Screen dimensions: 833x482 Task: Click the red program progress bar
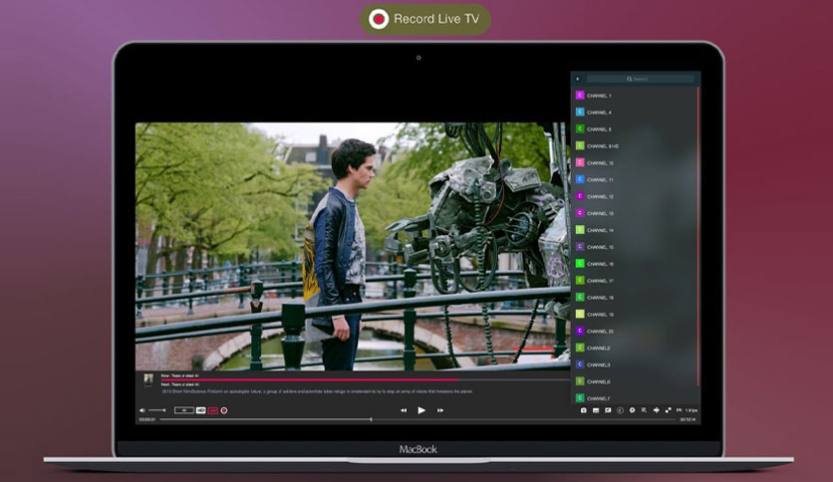click(309, 380)
